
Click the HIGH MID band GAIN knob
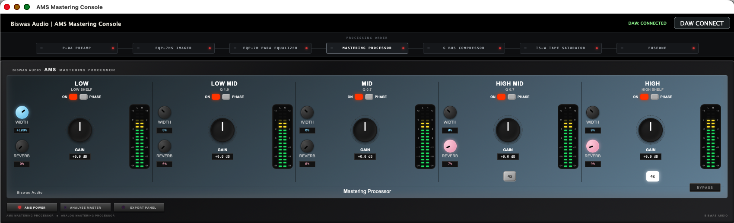point(508,130)
